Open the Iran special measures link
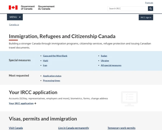Viewport: 162px width, 130px height. pyautogui.click(x=45, y=66)
